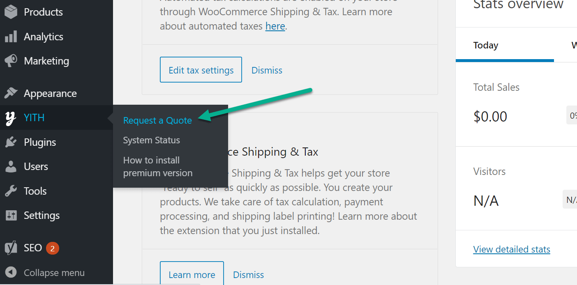The image size is (577, 285).
Task: Click the Learn more button for Shipping & Tax
Action: click(192, 274)
